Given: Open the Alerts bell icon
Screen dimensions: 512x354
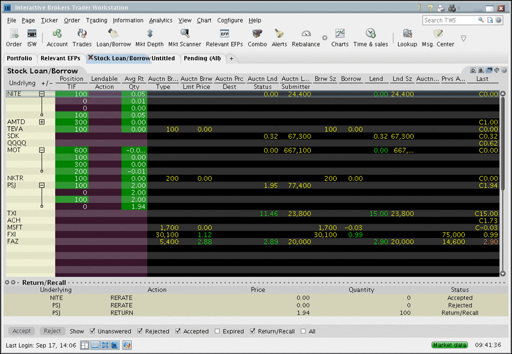Looking at the screenshot, I should pos(279,38).
